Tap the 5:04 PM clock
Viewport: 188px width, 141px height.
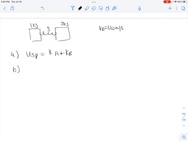point(5,2)
